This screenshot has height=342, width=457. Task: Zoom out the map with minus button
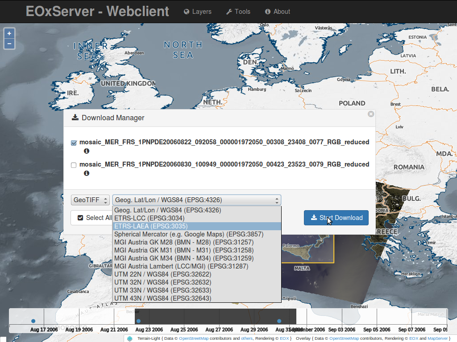point(9,44)
